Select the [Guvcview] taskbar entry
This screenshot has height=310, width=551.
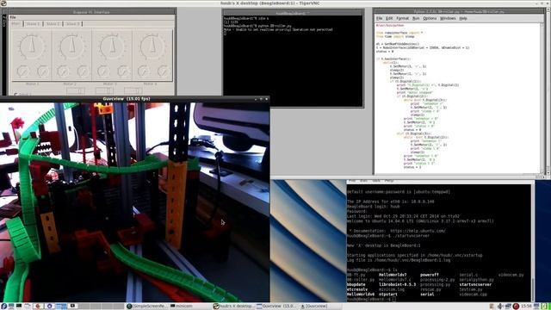tap(320, 307)
